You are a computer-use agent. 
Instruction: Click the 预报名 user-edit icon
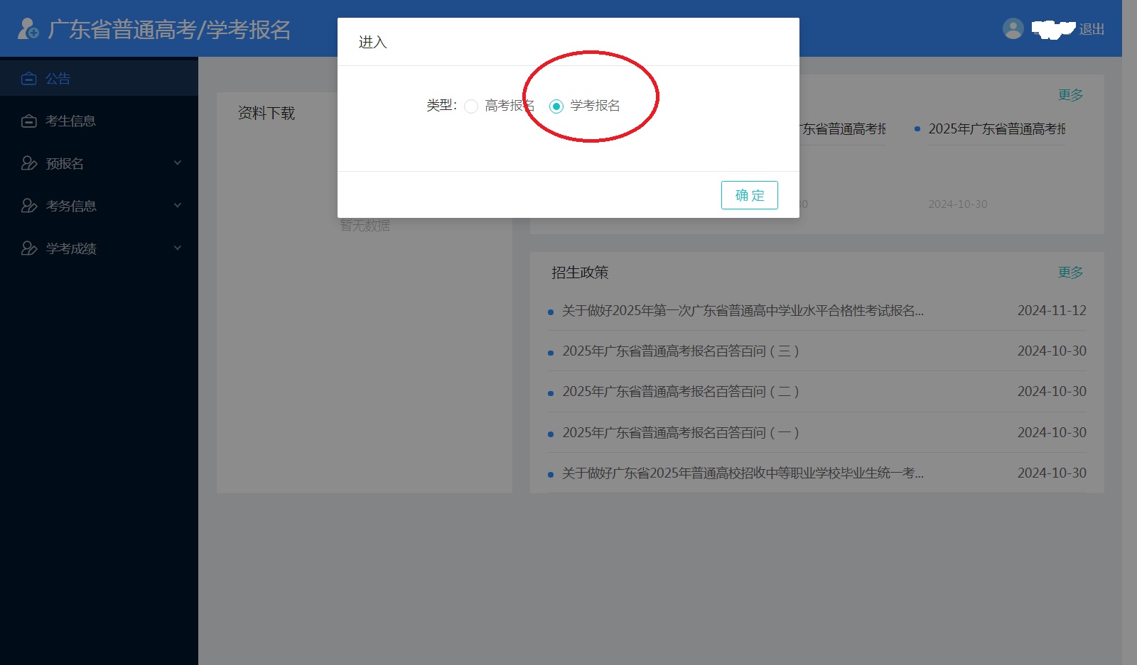tap(29, 163)
